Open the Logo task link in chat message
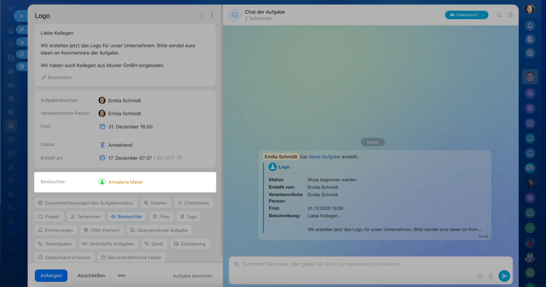Image resolution: width=546 pixels, height=287 pixels. [x=284, y=167]
